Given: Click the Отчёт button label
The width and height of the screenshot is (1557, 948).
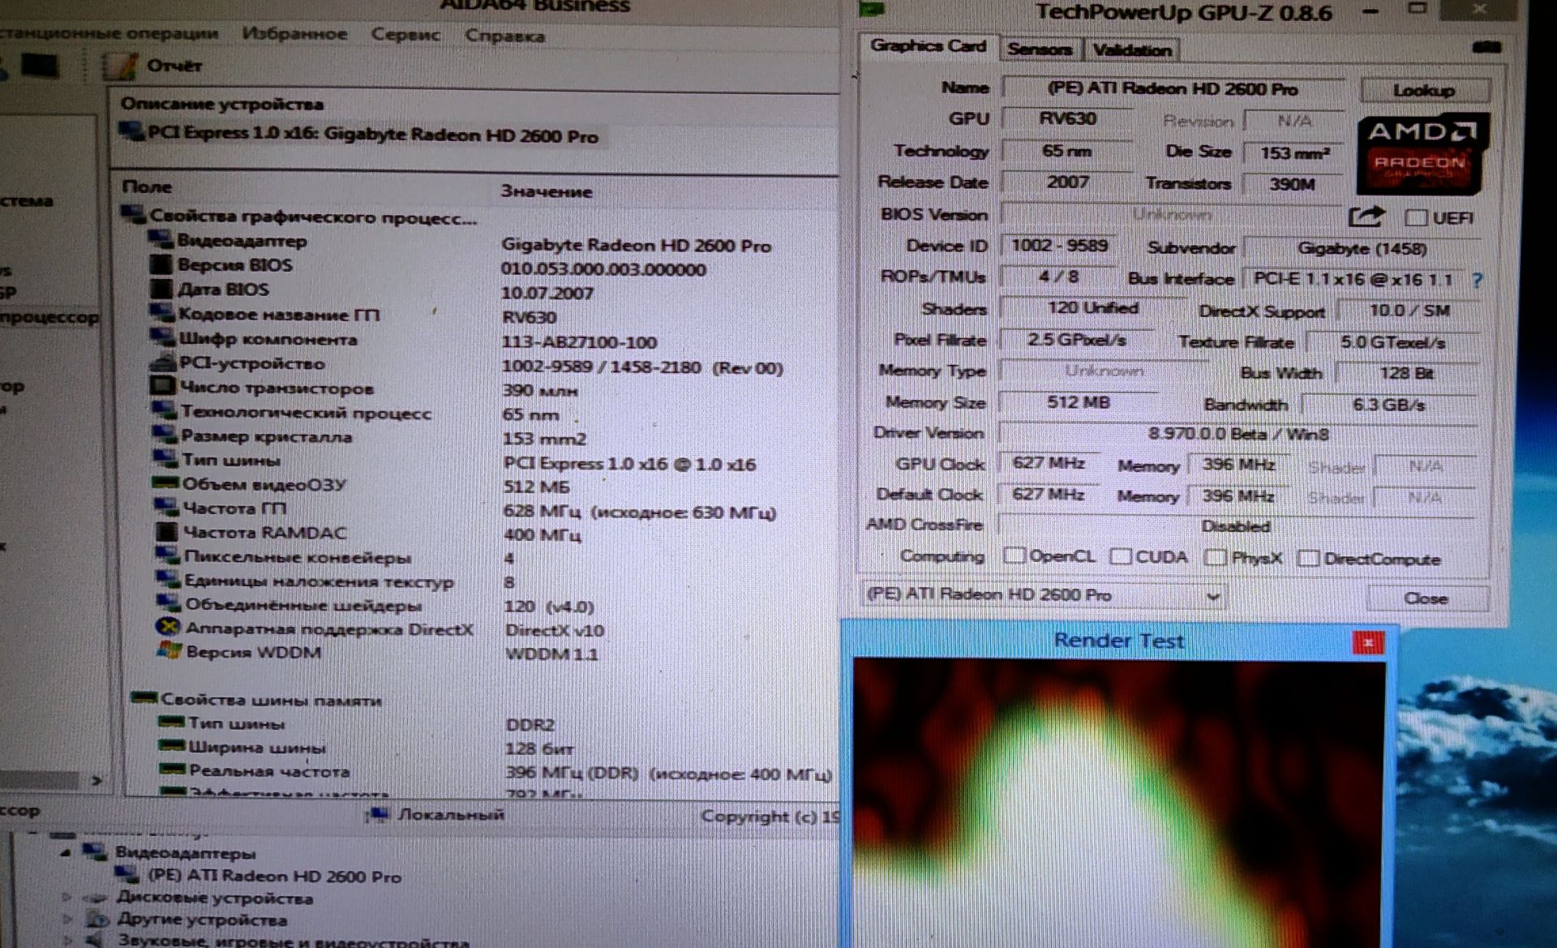Looking at the screenshot, I should click(x=174, y=66).
